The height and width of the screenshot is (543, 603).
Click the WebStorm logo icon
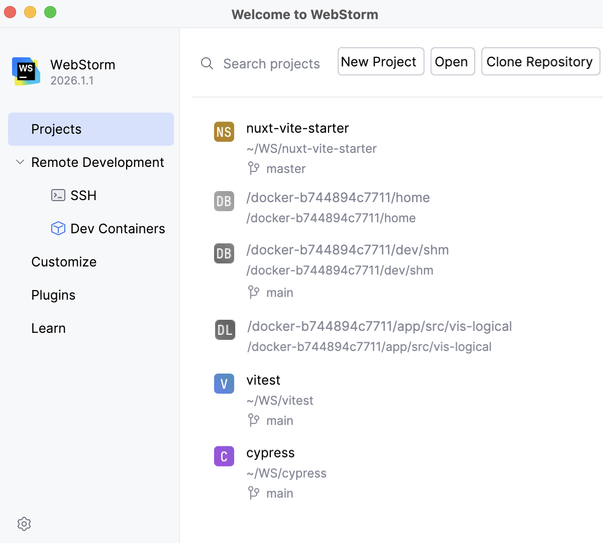point(26,71)
